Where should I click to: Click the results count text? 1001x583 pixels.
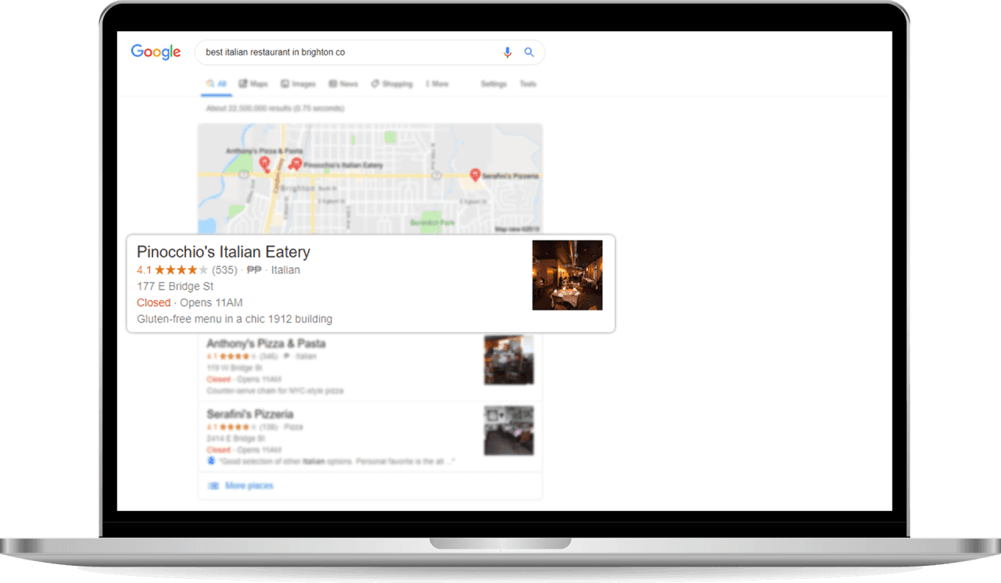(x=274, y=108)
